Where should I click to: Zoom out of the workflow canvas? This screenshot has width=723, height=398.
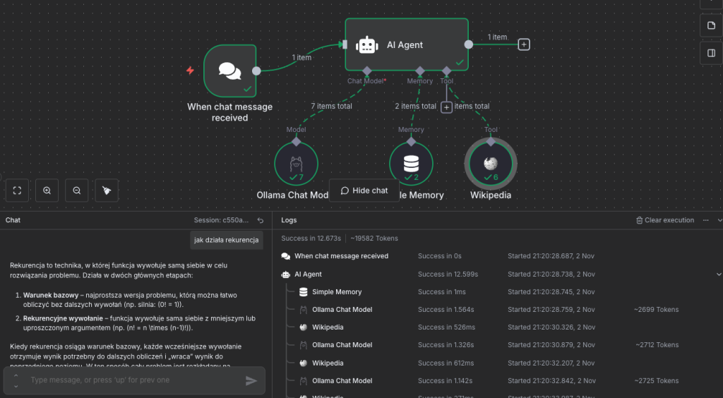[x=76, y=191]
